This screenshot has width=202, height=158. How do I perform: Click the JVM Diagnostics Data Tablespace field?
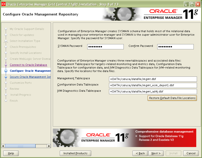pos(153,91)
